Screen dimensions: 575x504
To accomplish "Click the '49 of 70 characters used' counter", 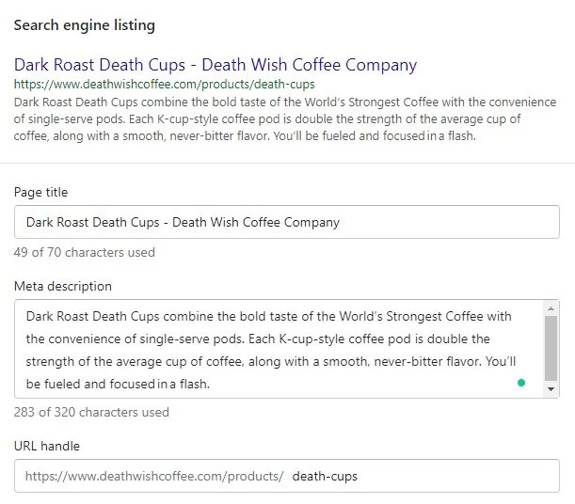I will click(x=85, y=252).
